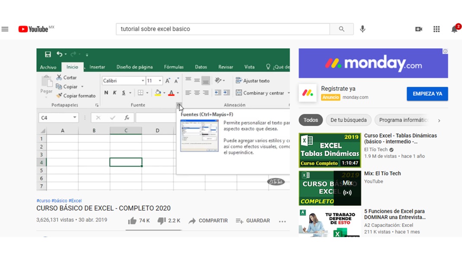Viewport: 462px width, 269px height.
Task: Open the #curso hashtag link
Action: [x=43, y=200]
